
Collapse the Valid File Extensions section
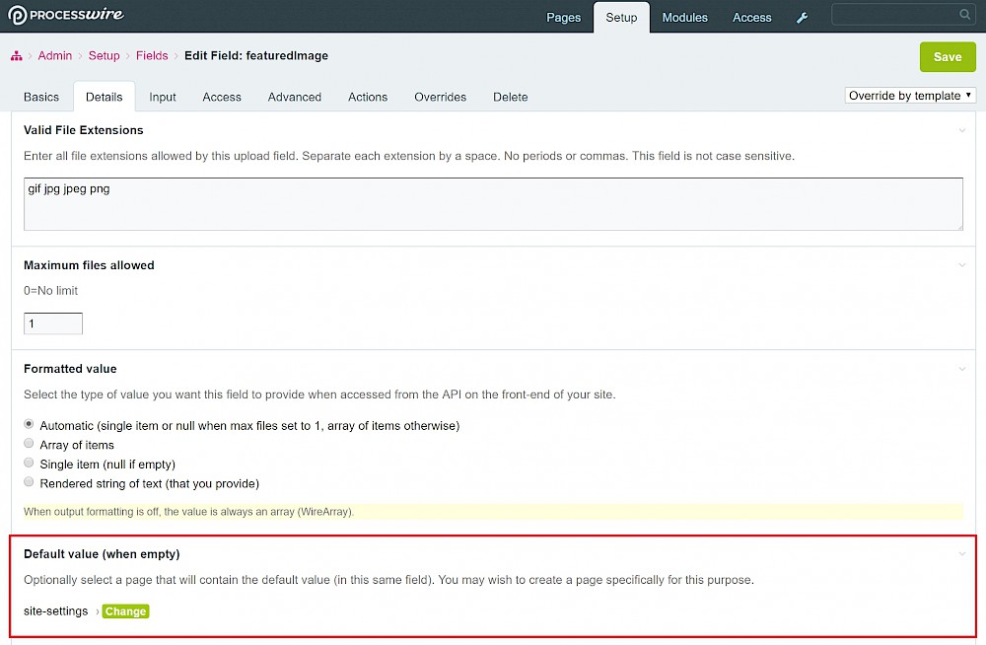tap(962, 130)
